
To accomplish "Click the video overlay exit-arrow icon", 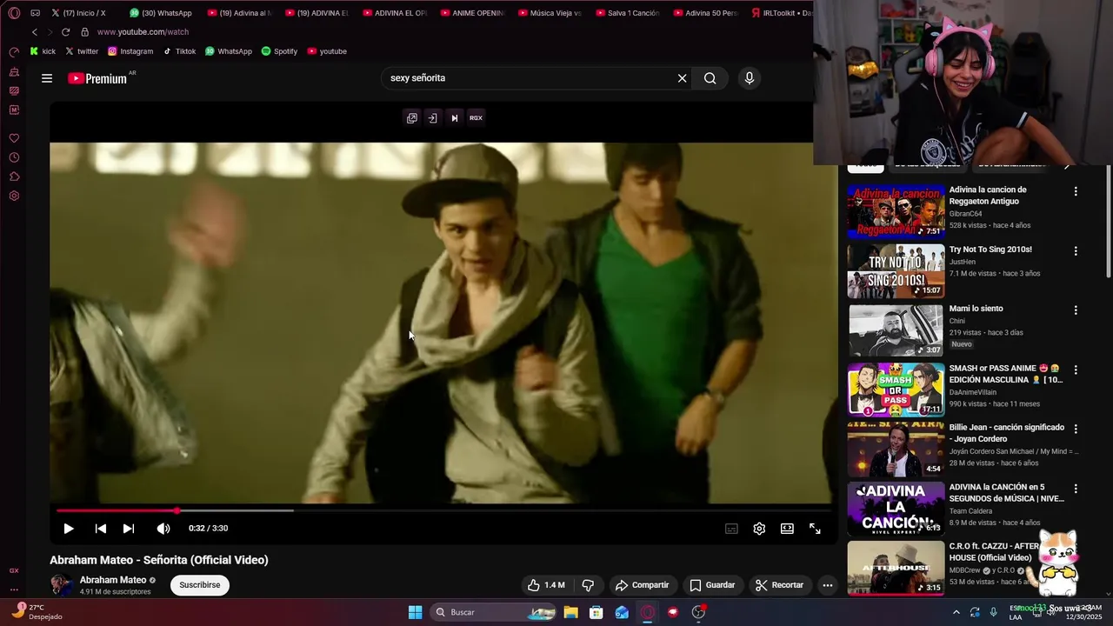I will [432, 118].
